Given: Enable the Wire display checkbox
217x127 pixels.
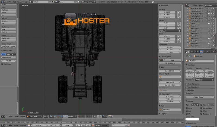Looking at the screenshot, I should point(187,114).
